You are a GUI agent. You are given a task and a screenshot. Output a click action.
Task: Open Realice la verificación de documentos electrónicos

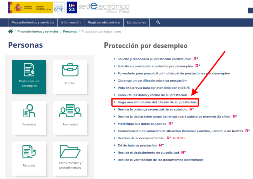point(160,160)
